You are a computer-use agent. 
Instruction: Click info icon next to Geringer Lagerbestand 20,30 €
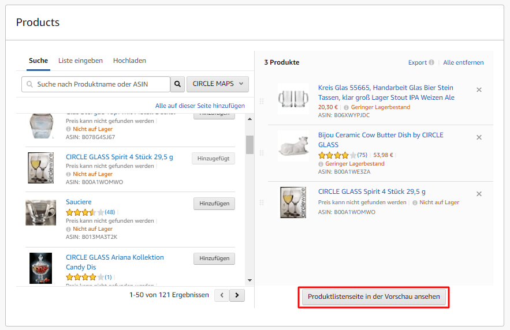pos(346,107)
